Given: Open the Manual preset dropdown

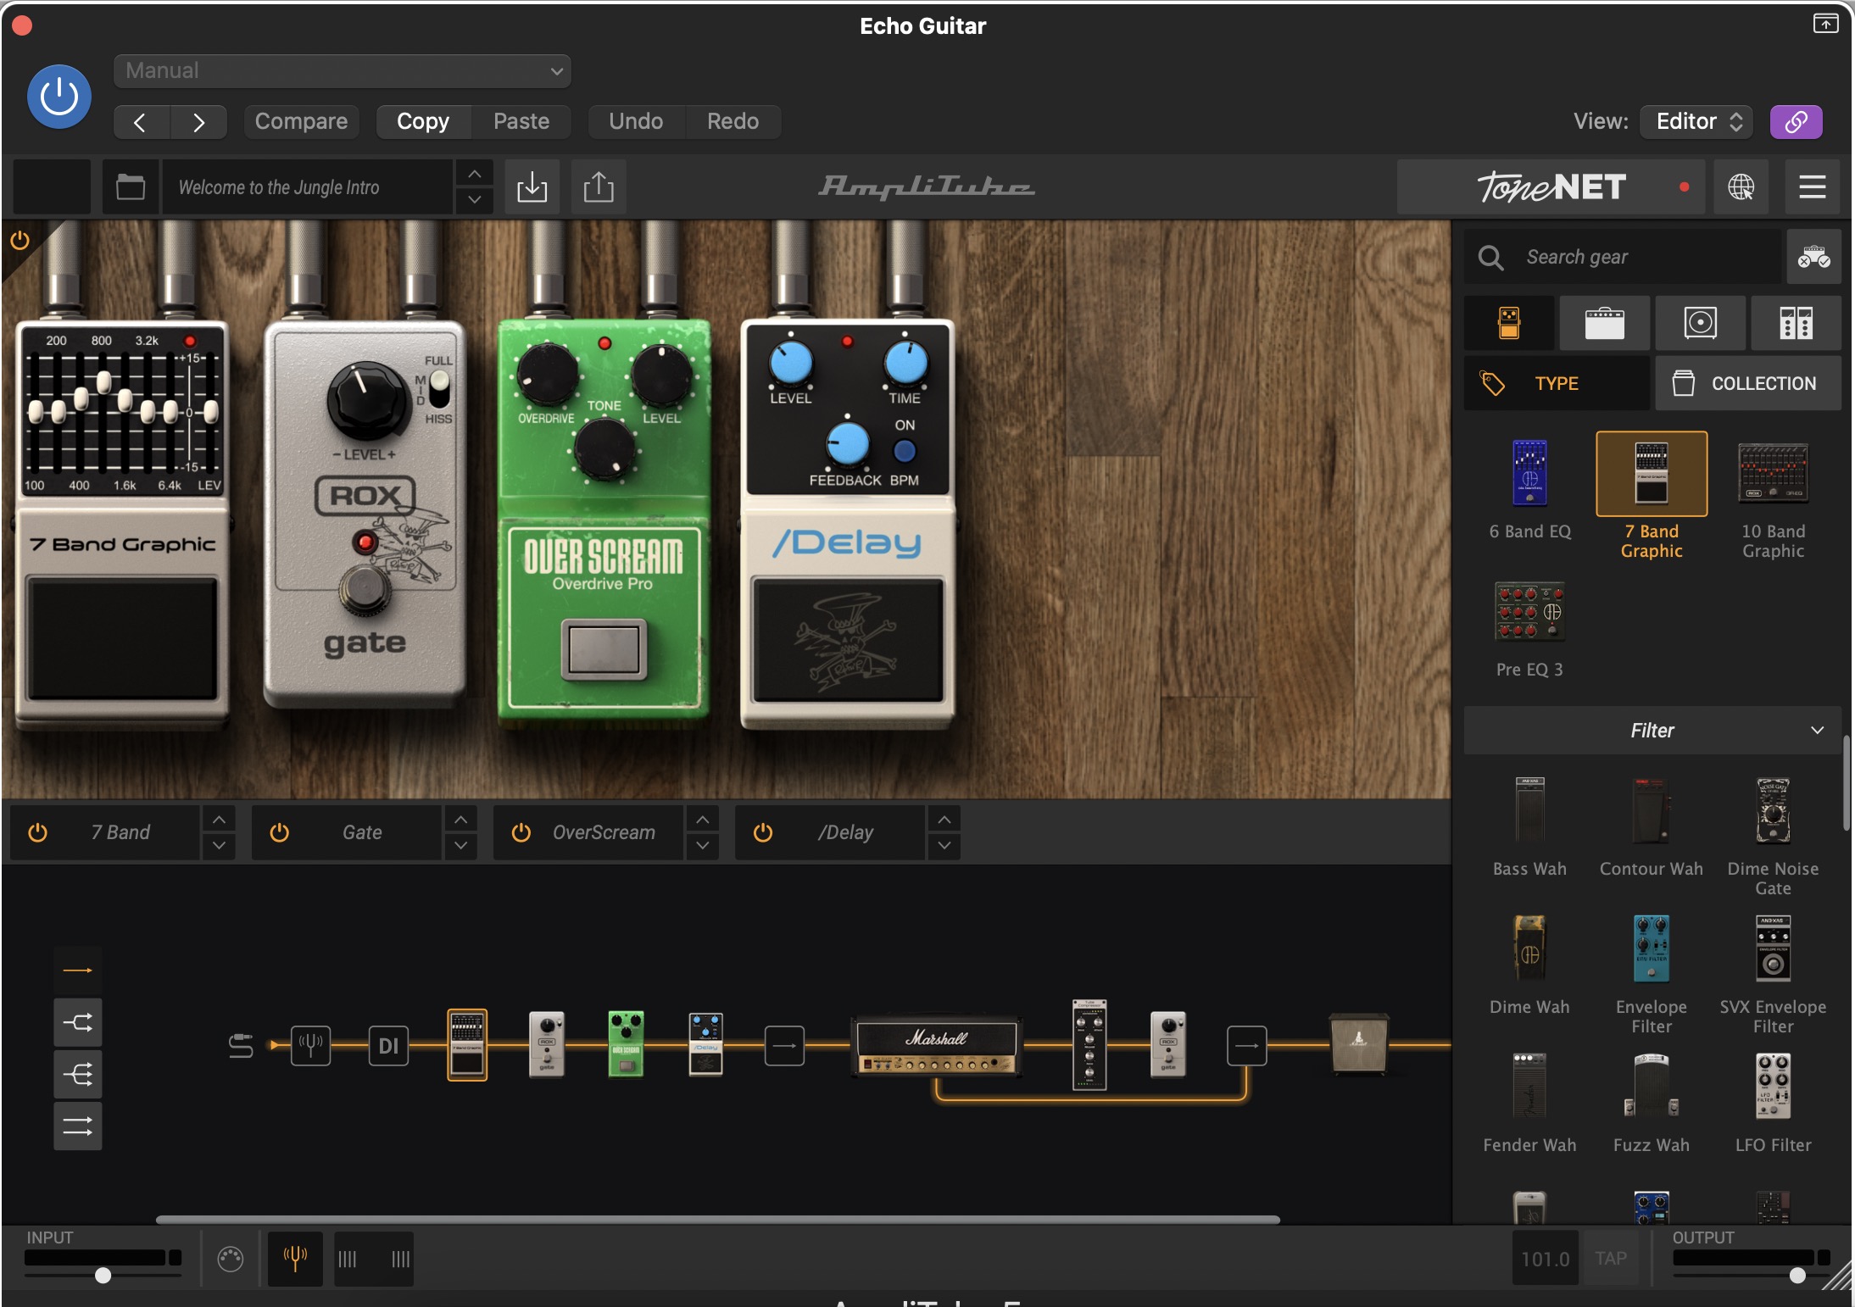Looking at the screenshot, I should [x=342, y=71].
